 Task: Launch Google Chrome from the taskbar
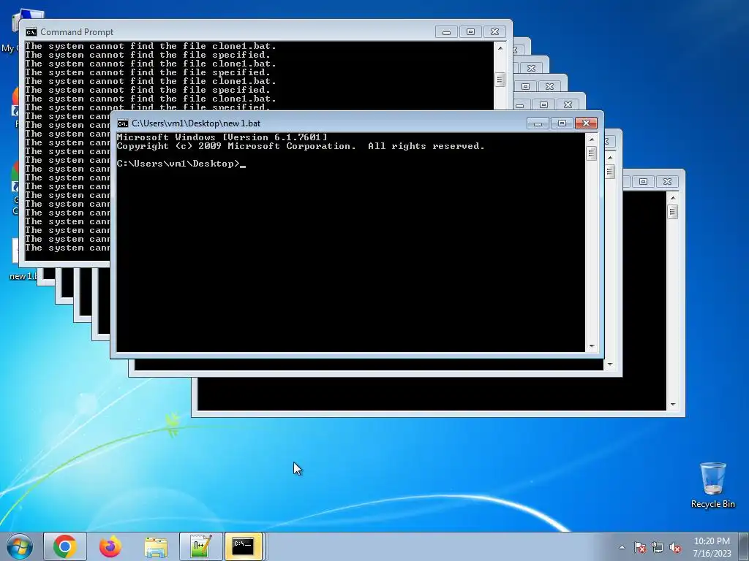click(65, 546)
